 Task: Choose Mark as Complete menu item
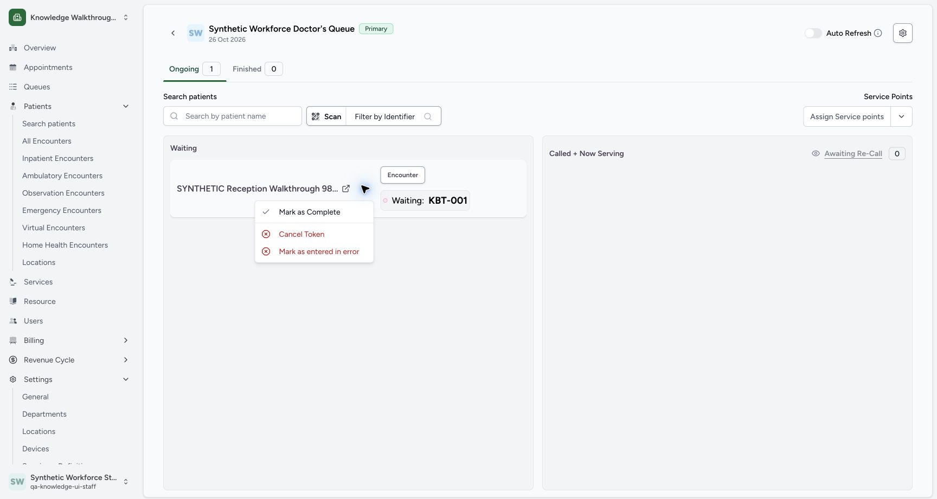(314, 212)
